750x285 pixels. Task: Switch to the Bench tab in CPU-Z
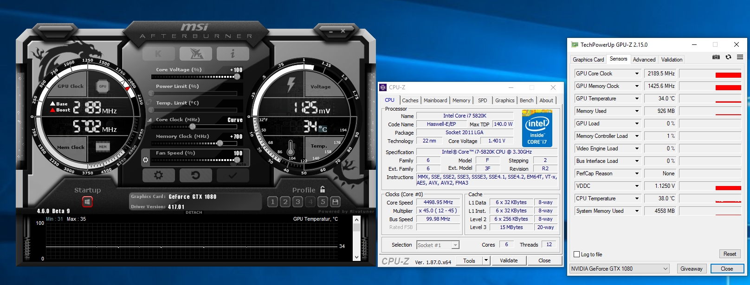pyautogui.click(x=526, y=100)
